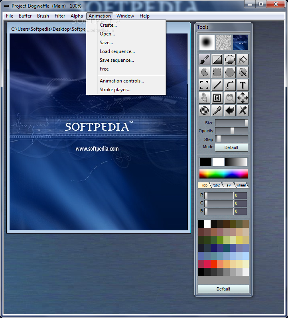Screen dimensions: 288x318
Task: Choose Save... in the Animation menu
Action: tap(126, 43)
